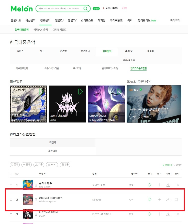Check the box for track 2
188x224 pixels.
tap(11, 200)
